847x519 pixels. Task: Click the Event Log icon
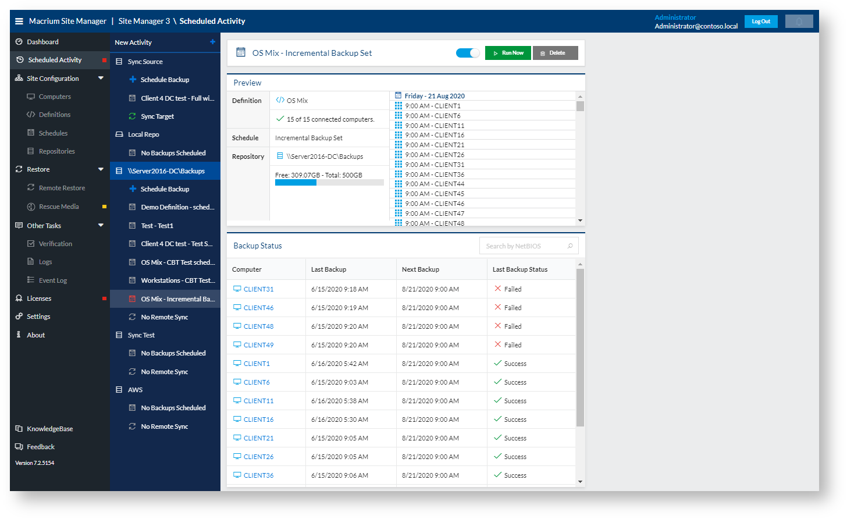[31, 280]
